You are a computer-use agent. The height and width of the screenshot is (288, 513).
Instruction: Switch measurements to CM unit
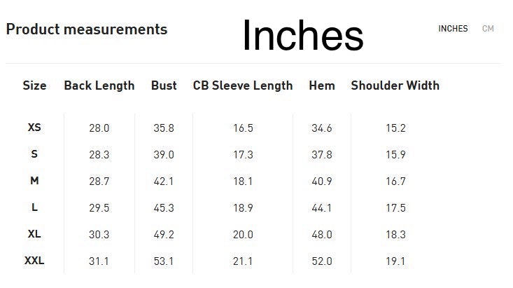[x=488, y=29]
